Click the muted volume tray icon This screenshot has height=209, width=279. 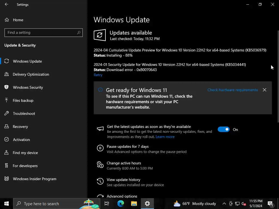[x=244, y=204]
